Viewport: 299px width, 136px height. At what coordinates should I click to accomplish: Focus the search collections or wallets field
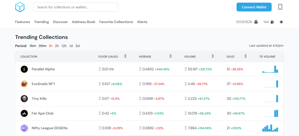point(76,7)
